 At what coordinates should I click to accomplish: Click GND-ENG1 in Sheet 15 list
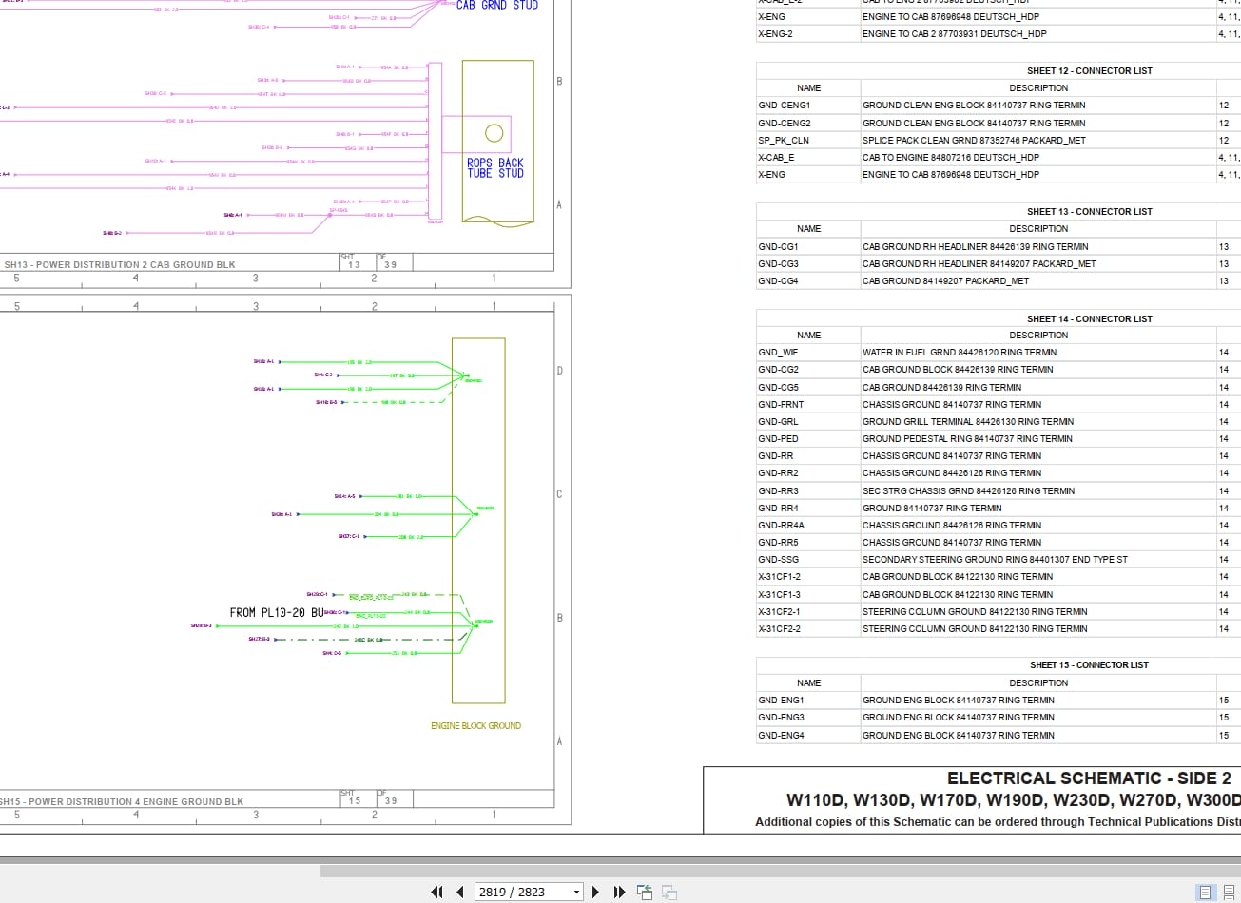(x=781, y=700)
